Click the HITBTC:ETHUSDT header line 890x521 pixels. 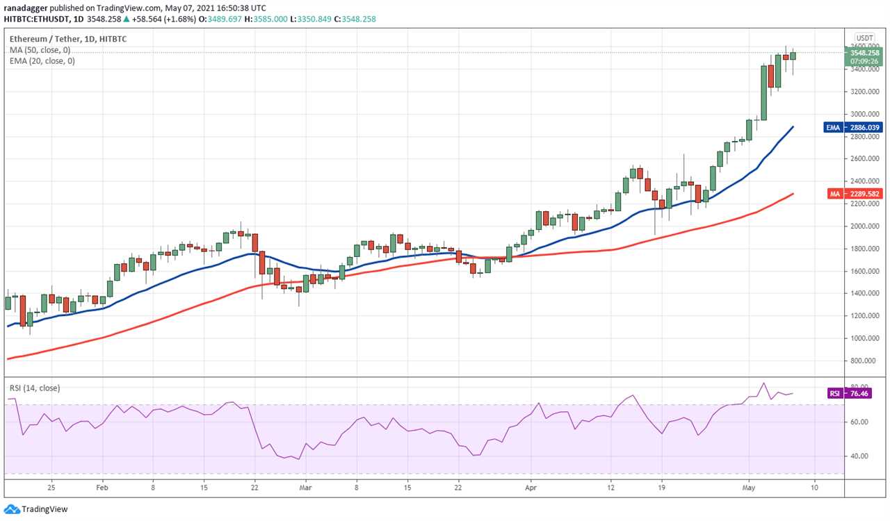click(x=191, y=19)
